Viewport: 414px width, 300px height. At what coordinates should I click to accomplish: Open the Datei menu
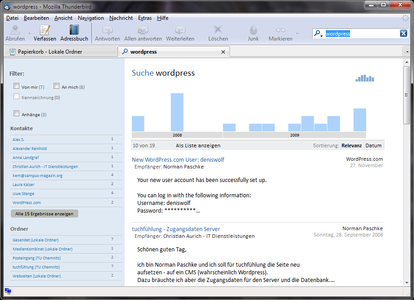coord(12,18)
